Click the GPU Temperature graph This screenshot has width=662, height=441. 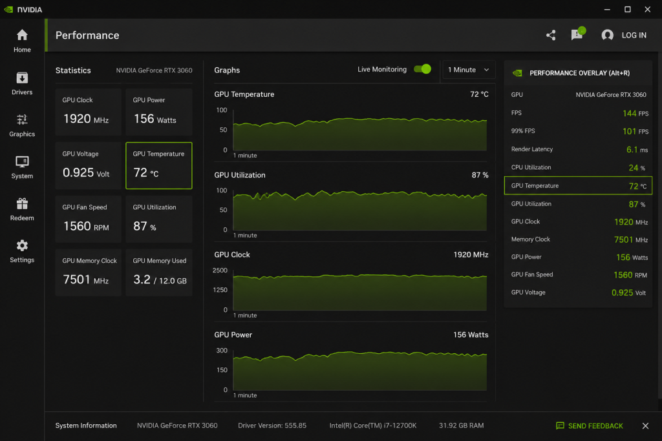359,130
